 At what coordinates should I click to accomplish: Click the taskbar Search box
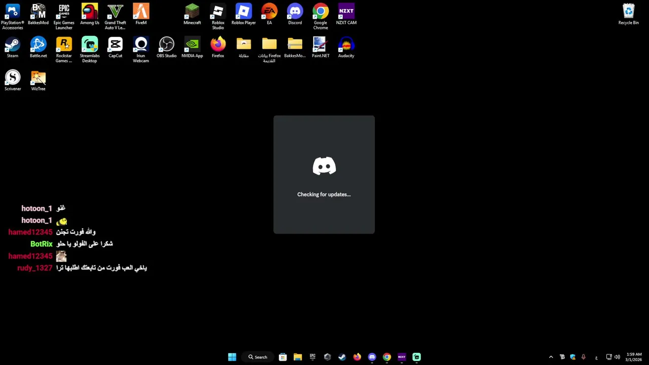258,357
